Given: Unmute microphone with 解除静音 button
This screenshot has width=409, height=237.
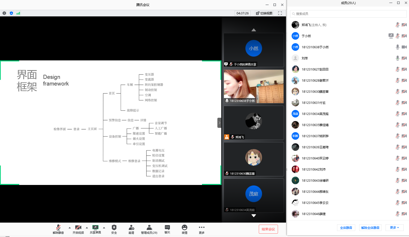Looking at the screenshot, I should 58,229.
